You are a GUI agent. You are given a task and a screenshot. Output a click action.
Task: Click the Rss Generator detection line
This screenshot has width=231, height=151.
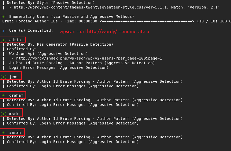[x=60, y=44]
